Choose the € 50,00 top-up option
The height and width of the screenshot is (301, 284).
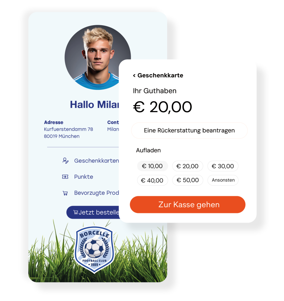[187, 180]
